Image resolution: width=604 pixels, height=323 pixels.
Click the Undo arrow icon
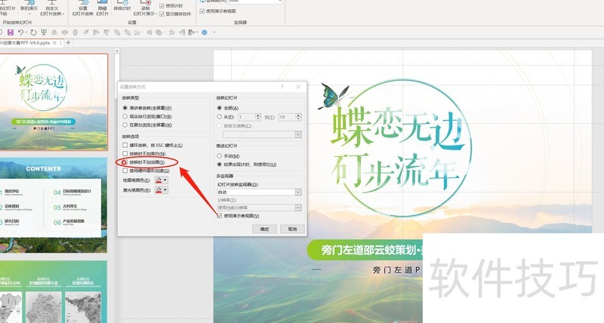pyautogui.click(x=21, y=32)
